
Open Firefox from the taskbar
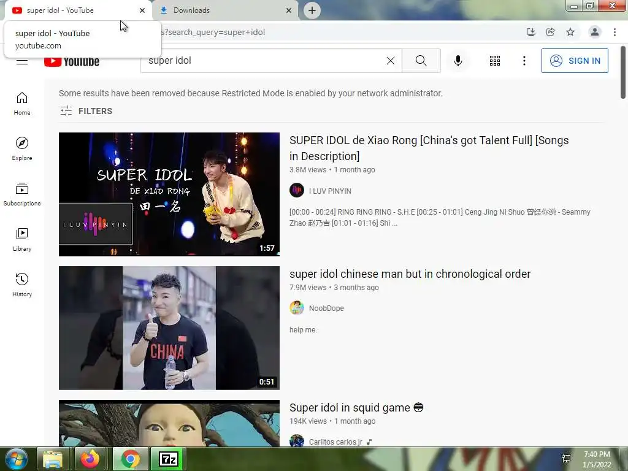tap(90, 459)
